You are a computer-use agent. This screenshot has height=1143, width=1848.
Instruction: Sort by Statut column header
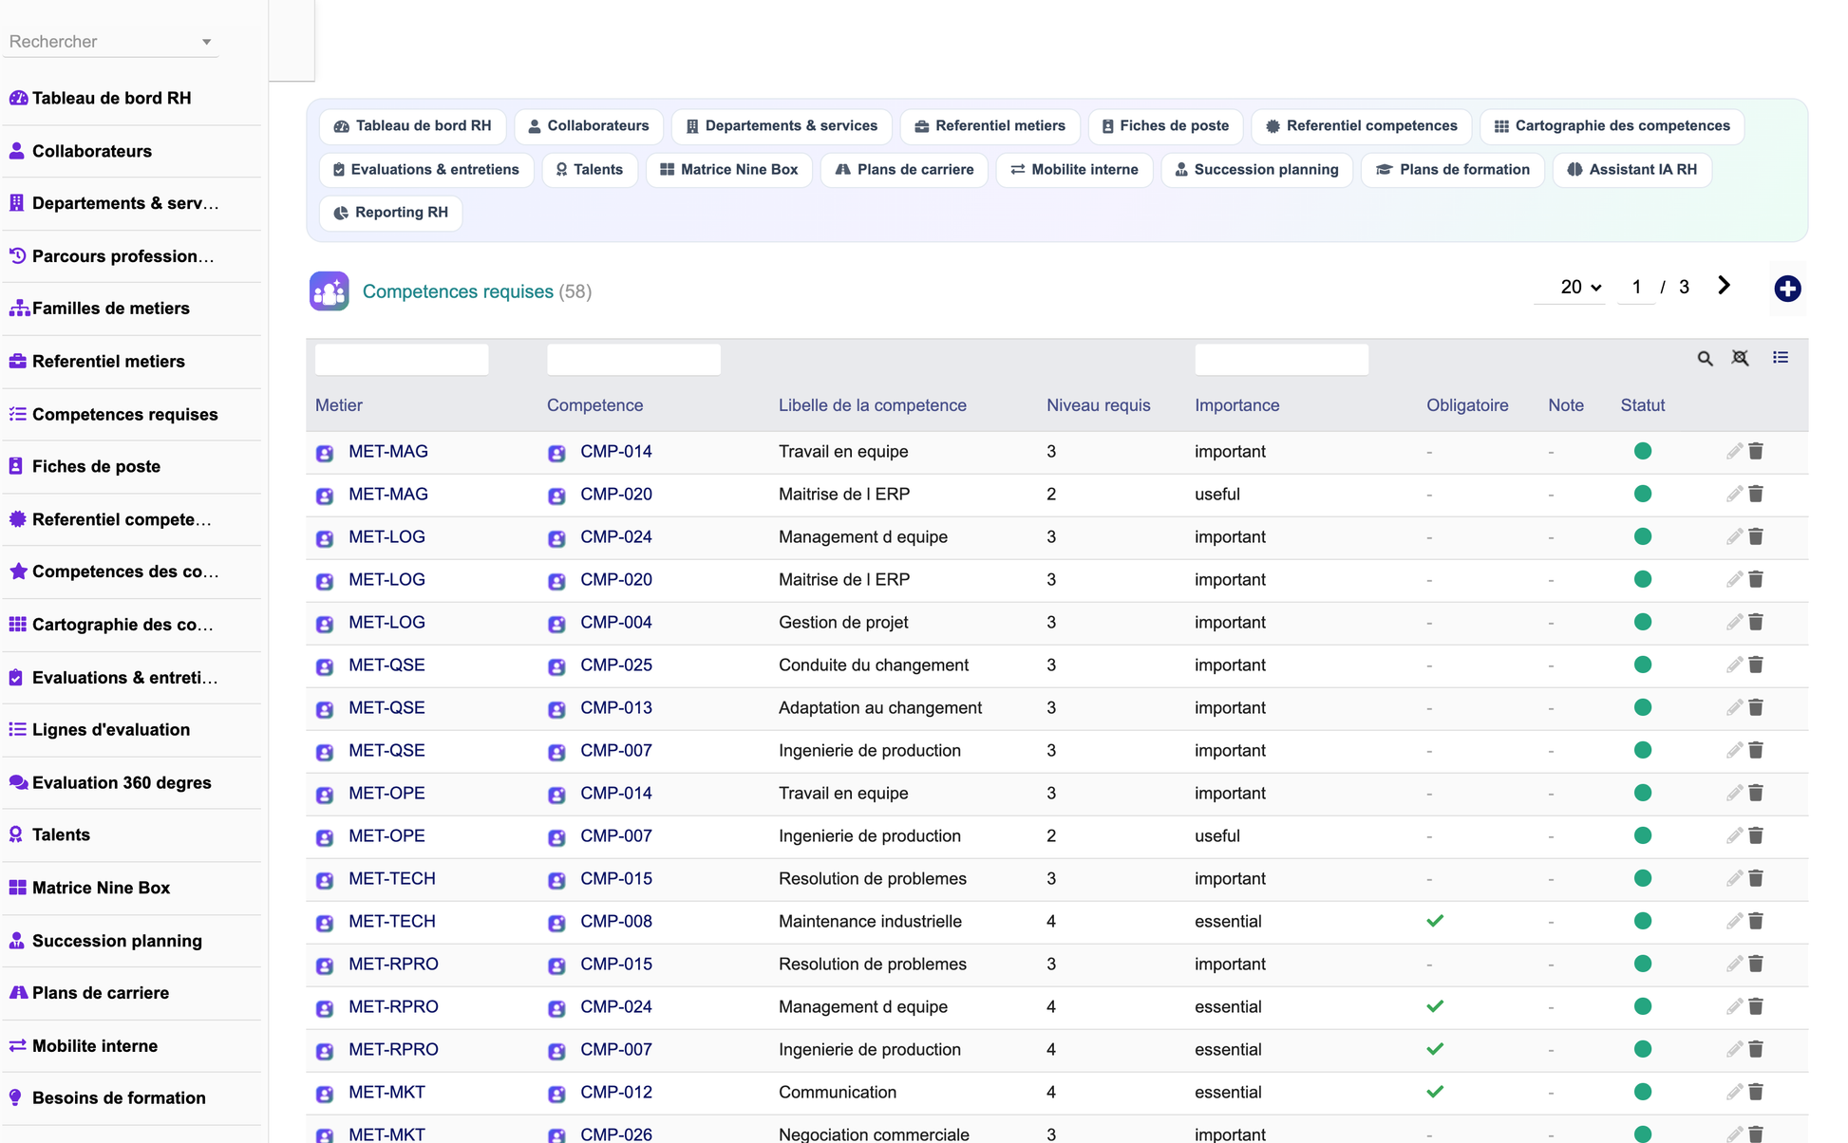[x=1642, y=405]
